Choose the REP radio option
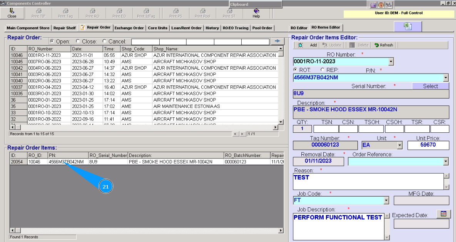Screen dimensions: 456x242 [323, 70]
